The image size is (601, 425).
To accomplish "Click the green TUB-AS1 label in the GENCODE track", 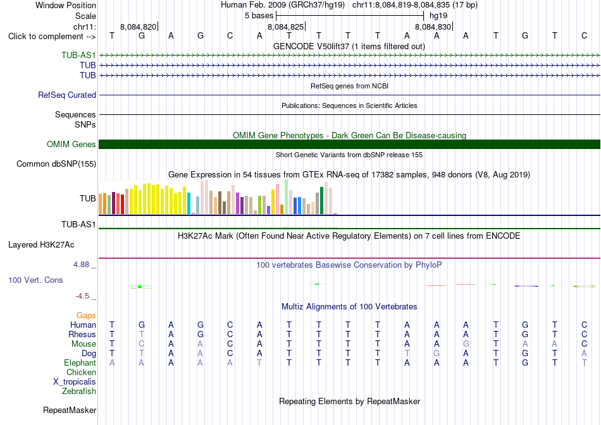I will coord(78,55).
